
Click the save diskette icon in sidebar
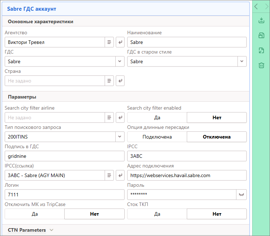coord(261,35)
